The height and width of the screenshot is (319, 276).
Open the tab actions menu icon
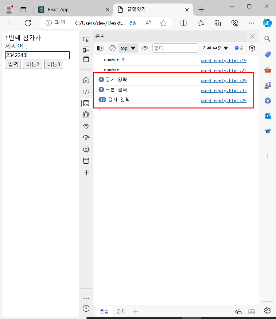click(23, 10)
